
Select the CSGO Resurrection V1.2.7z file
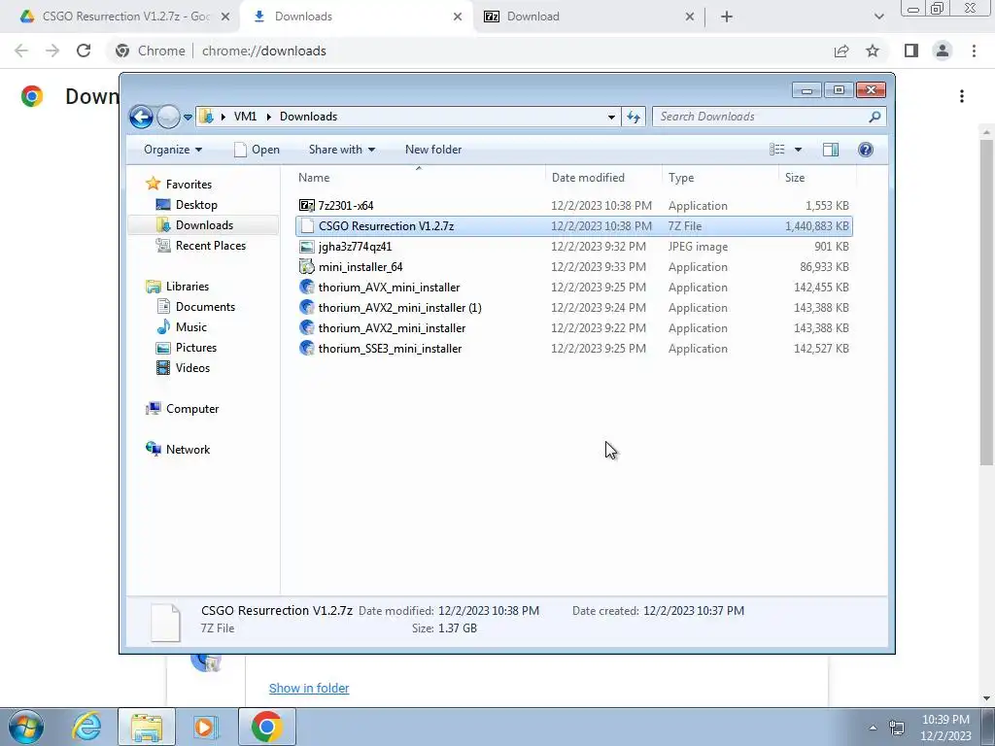[x=573, y=225]
